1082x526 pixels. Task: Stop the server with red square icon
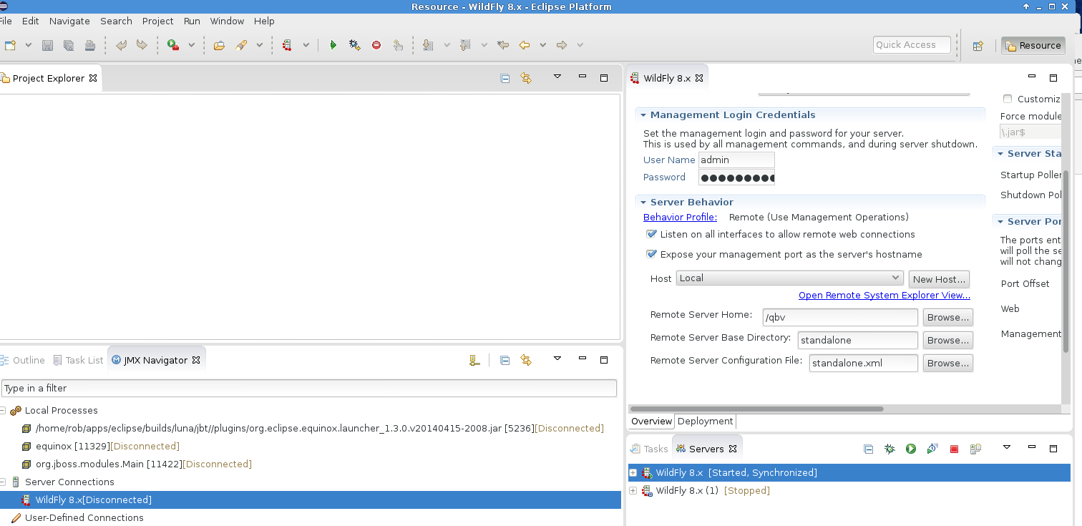pyautogui.click(x=954, y=449)
